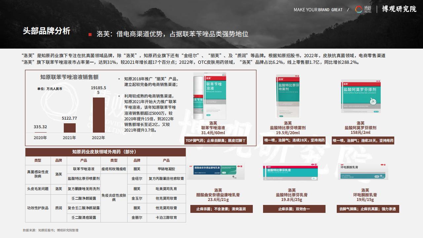Click slogan banner under 盐酸特比萘芬喷雾剂
The height and width of the screenshot is (238, 423).
pos(294,140)
